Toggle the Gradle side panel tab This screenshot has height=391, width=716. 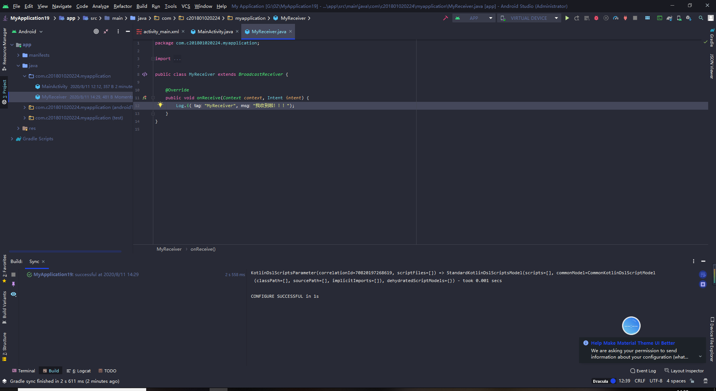click(712, 37)
